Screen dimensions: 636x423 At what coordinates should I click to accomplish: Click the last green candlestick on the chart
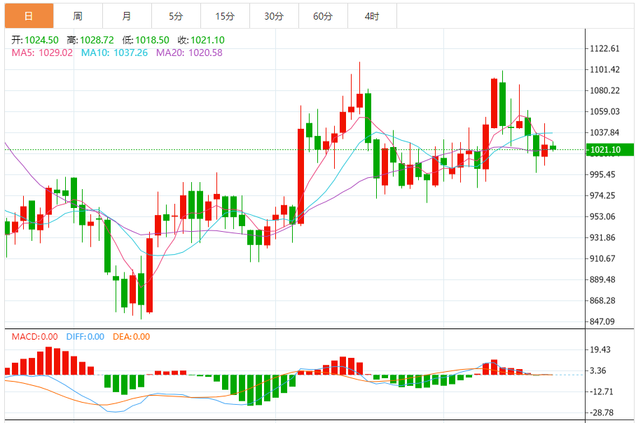pyautogui.click(x=553, y=148)
